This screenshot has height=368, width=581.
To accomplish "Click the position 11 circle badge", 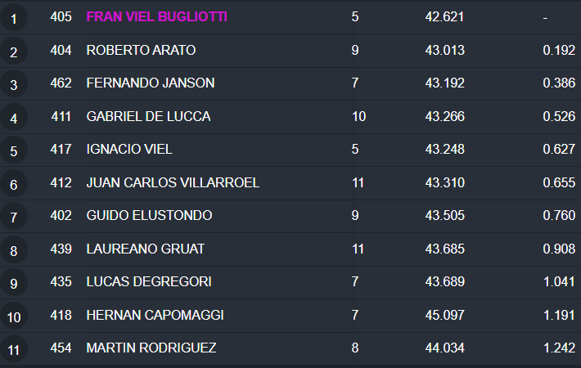I will tap(14, 350).
